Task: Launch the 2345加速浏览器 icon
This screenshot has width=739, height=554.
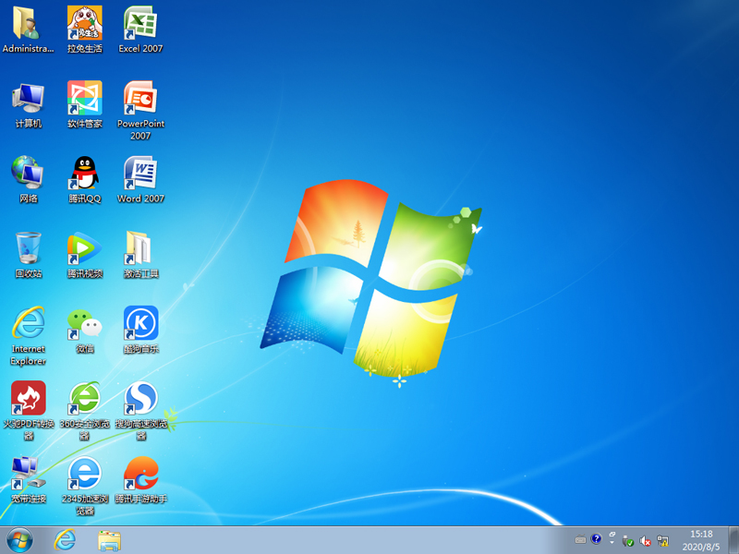Action: click(x=84, y=474)
